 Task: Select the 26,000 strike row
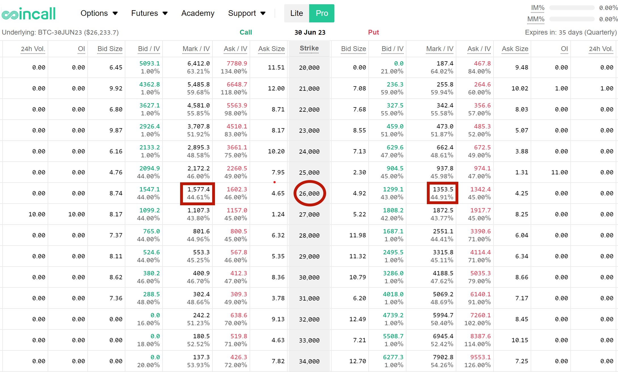(x=309, y=193)
